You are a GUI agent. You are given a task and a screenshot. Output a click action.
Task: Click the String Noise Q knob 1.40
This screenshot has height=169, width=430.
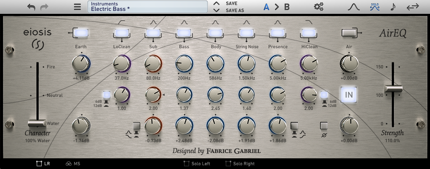click(x=247, y=94)
